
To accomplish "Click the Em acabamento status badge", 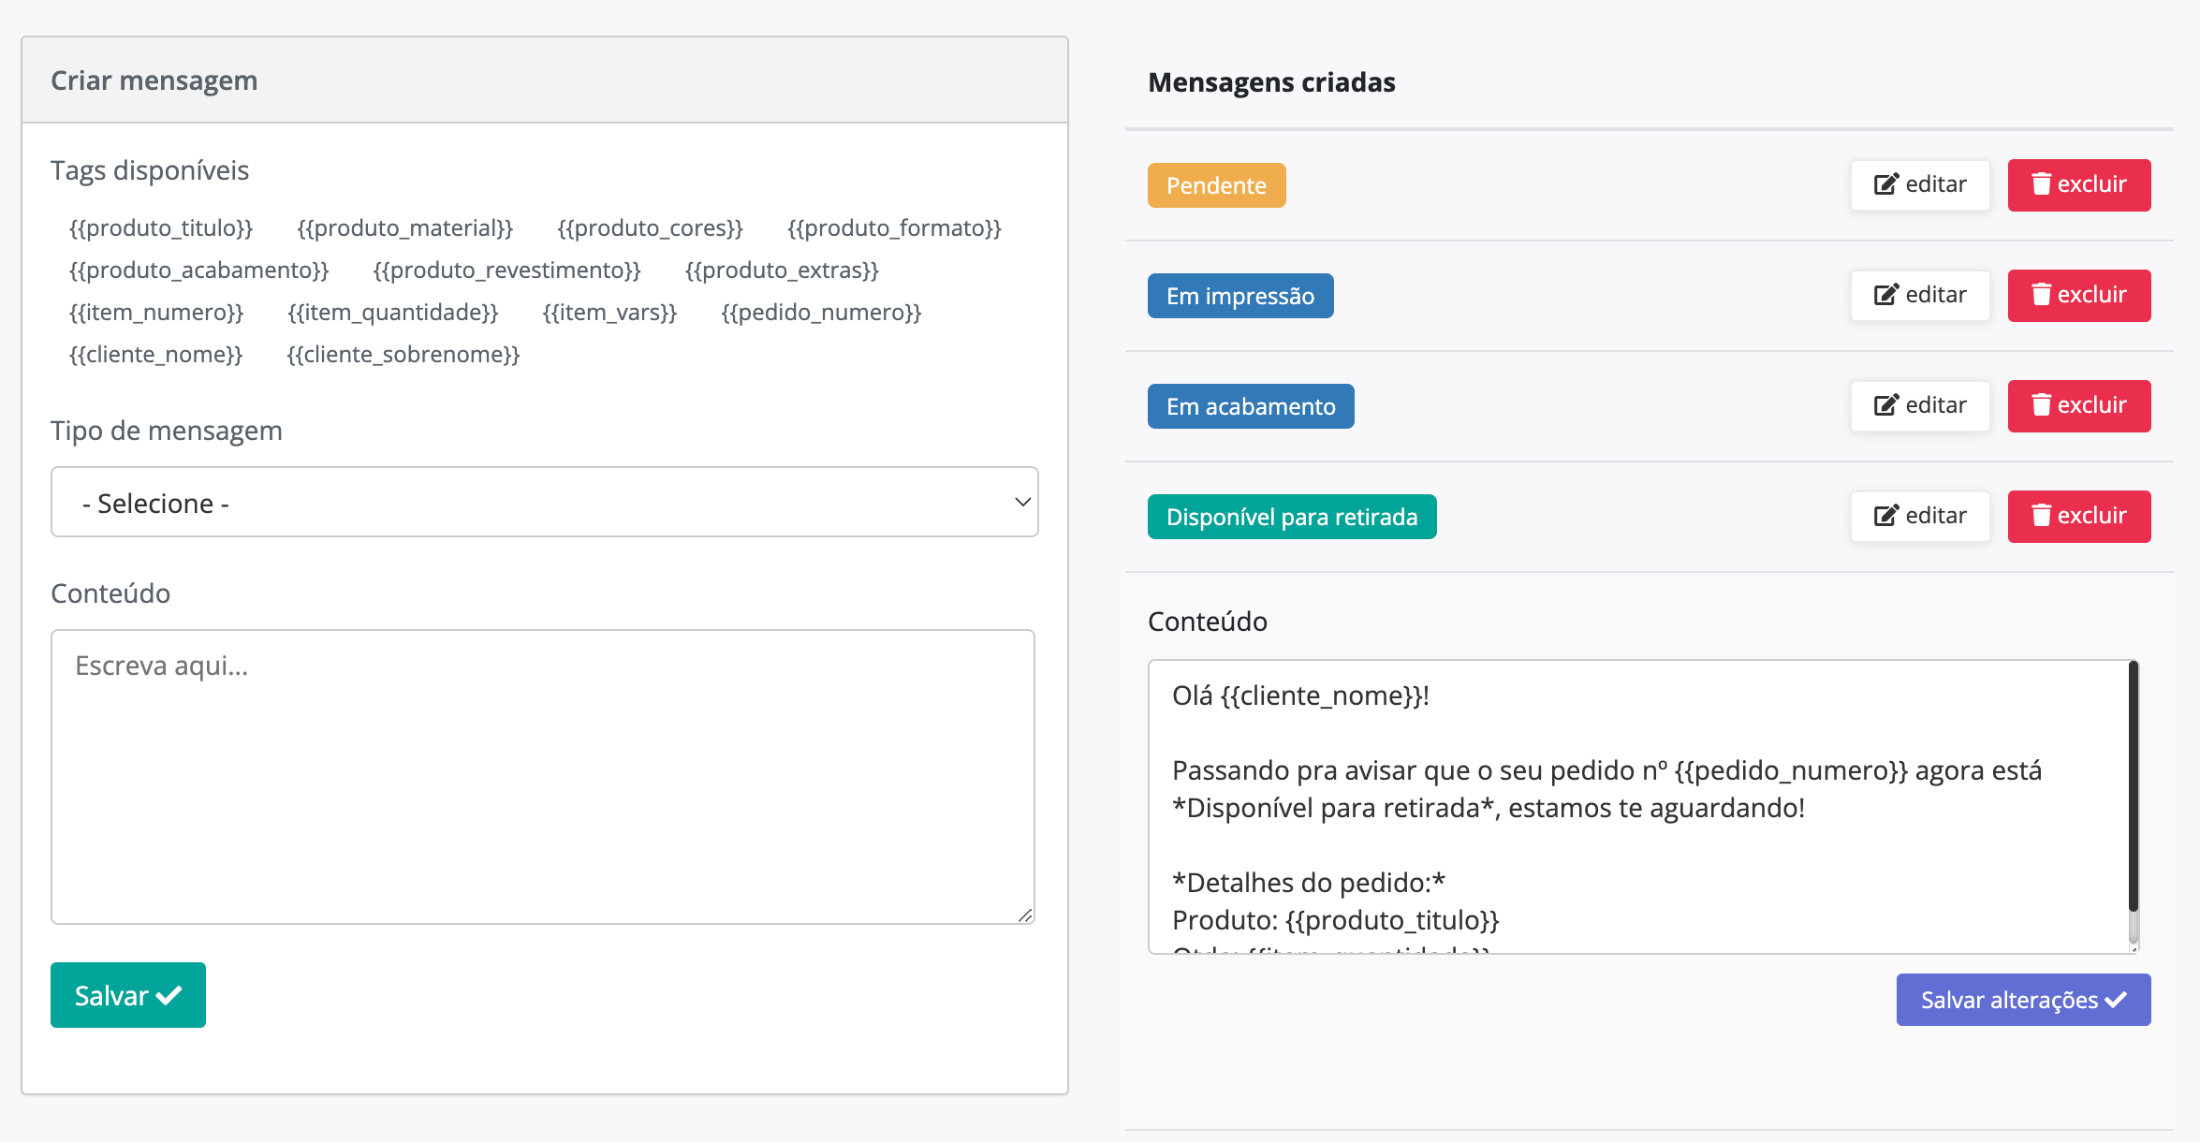I will 1251,406.
